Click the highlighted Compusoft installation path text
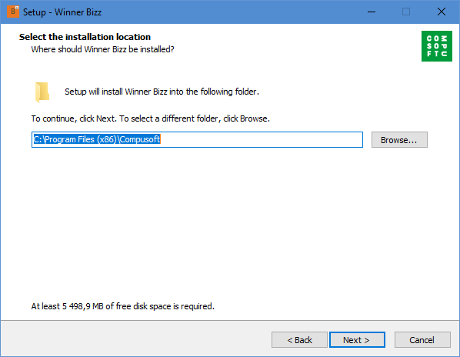 pyautogui.click(x=97, y=139)
